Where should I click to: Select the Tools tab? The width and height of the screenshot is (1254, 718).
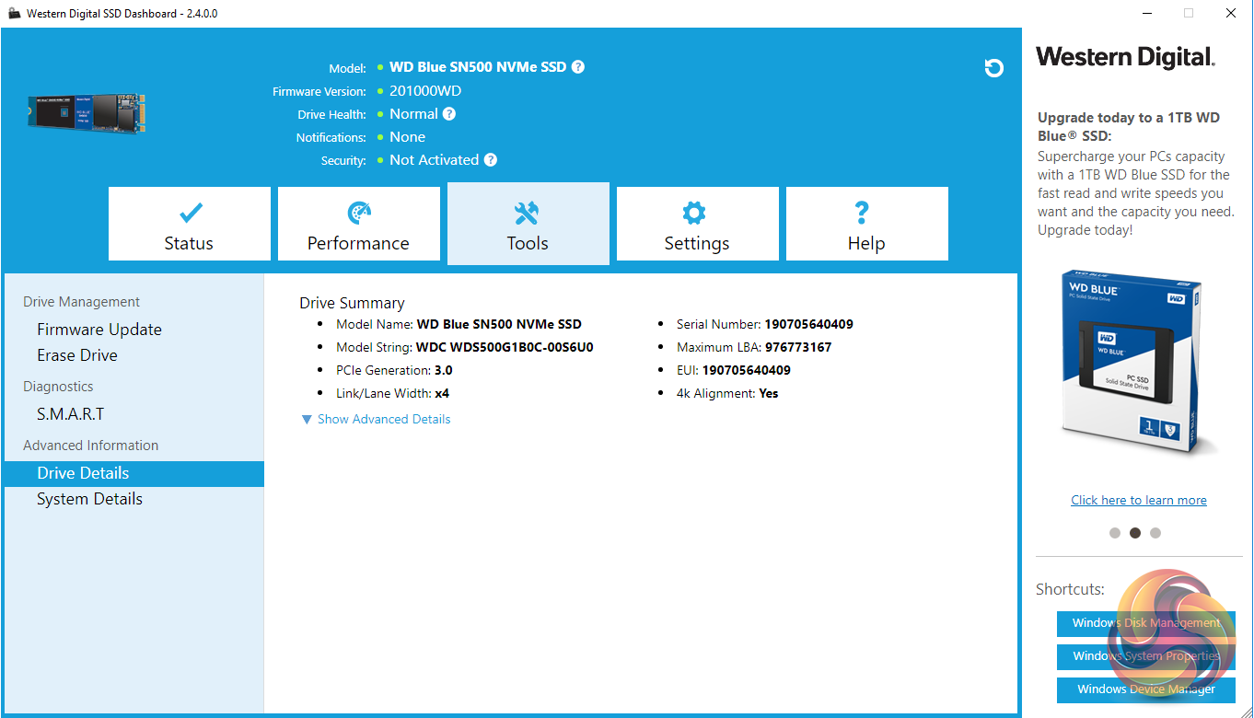click(528, 224)
